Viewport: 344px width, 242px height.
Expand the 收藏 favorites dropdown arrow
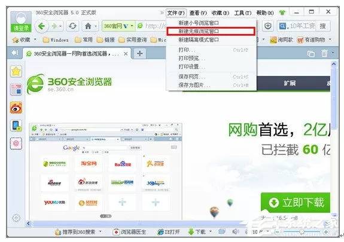tap(35, 39)
